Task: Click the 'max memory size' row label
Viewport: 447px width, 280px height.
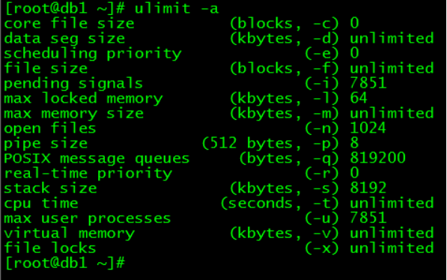Action: (x=73, y=114)
